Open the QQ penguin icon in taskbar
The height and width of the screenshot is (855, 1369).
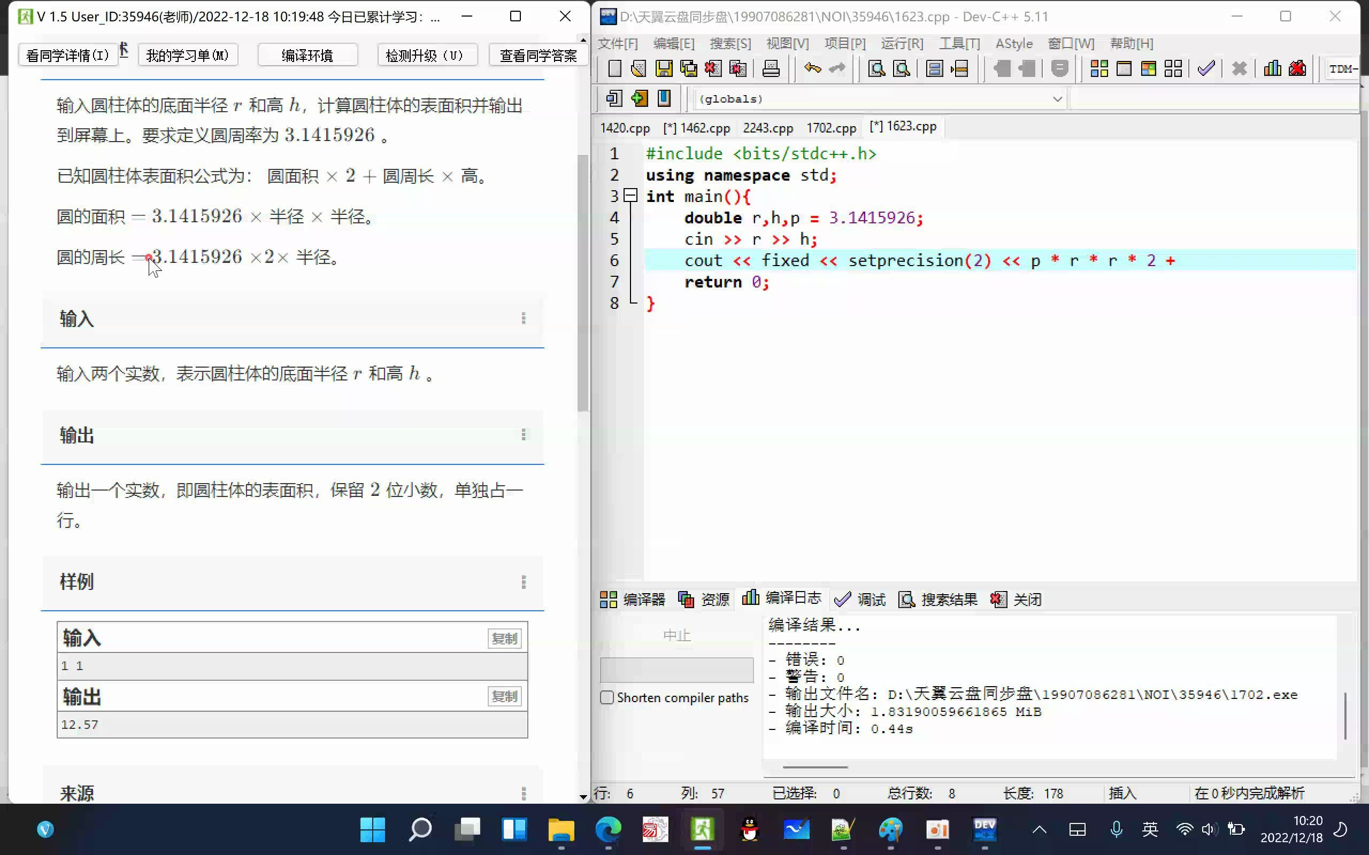coord(750,829)
